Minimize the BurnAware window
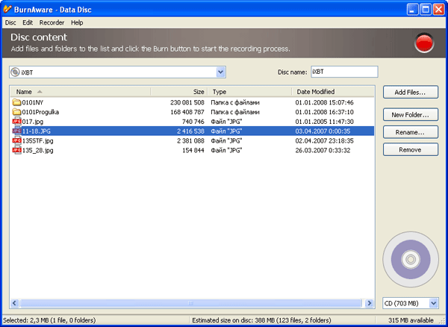This screenshot has width=448, height=327. (x=412, y=10)
